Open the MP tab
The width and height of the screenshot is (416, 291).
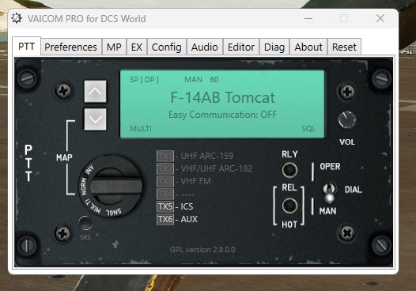coord(114,47)
